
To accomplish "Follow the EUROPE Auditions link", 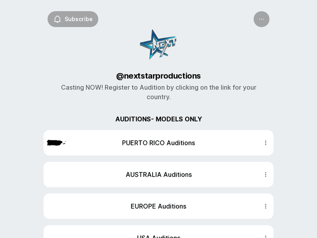I will [x=158, y=206].
